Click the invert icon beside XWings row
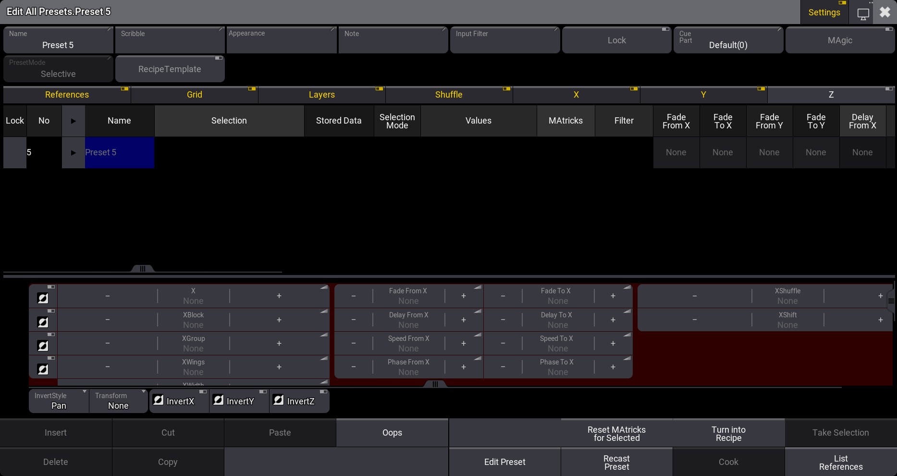The image size is (897, 476). (43, 369)
